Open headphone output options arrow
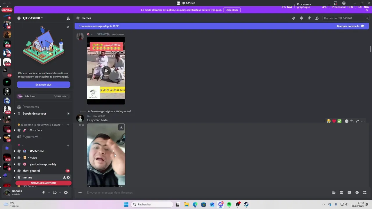372x209 pixels. point(60,193)
